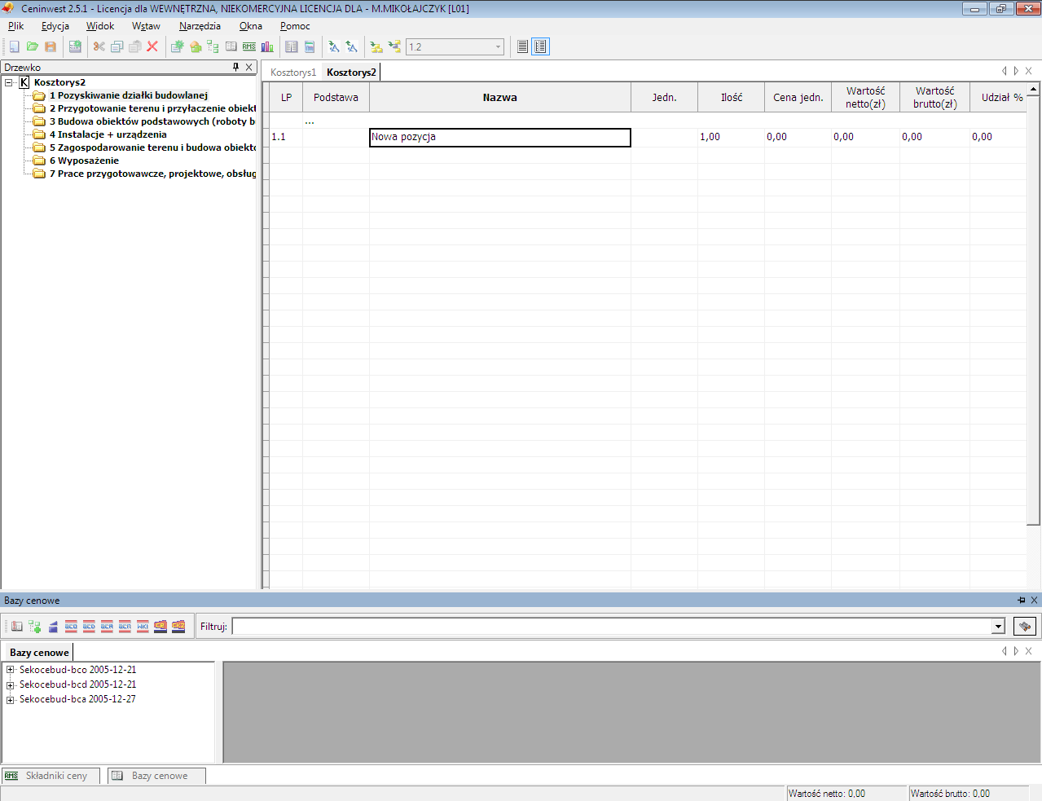
Task: Click the Wartość brutto status bar value
Action: [x=950, y=794]
